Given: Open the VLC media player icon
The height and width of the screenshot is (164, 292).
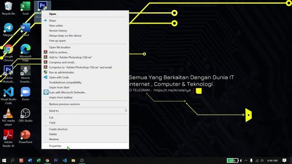Looking at the screenshot, I should point(8,117).
